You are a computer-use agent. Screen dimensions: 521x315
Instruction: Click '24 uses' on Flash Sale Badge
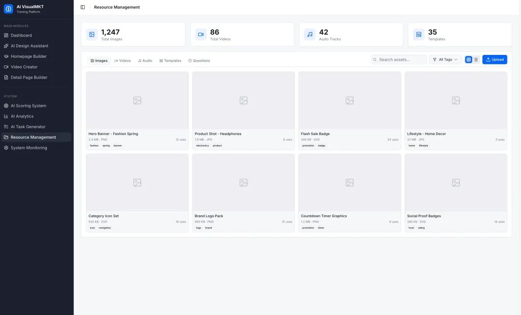point(393,140)
